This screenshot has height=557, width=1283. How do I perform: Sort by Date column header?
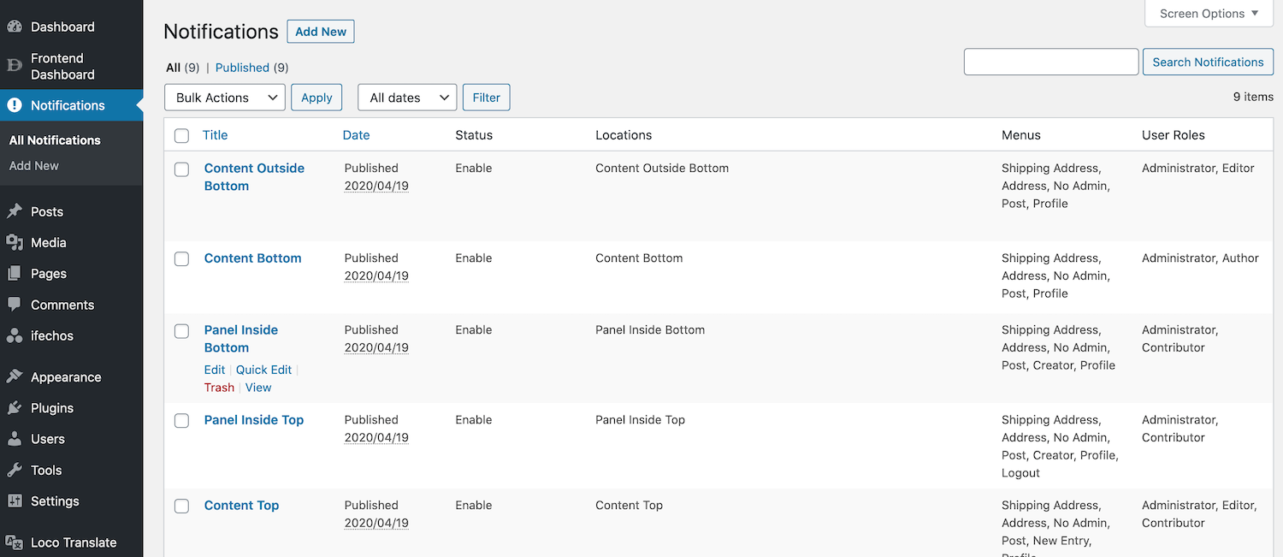click(357, 135)
